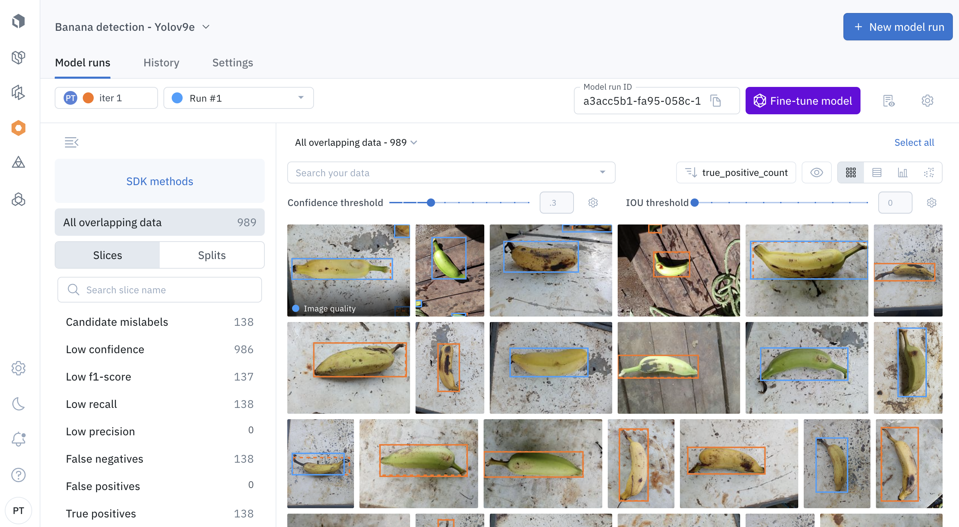The height and width of the screenshot is (527, 959).
Task: Select True positives slice
Action: (159, 514)
